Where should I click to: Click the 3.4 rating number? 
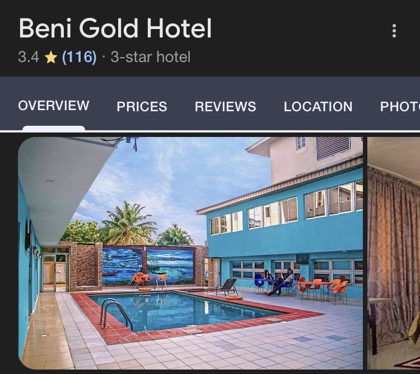[29, 57]
